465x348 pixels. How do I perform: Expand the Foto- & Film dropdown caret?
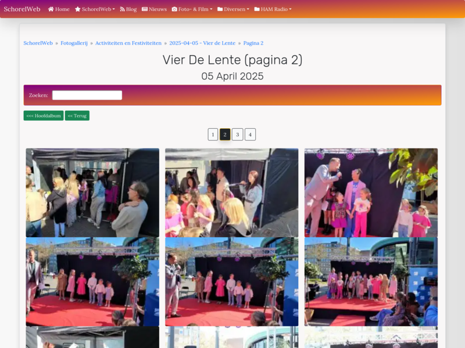pyautogui.click(x=211, y=9)
